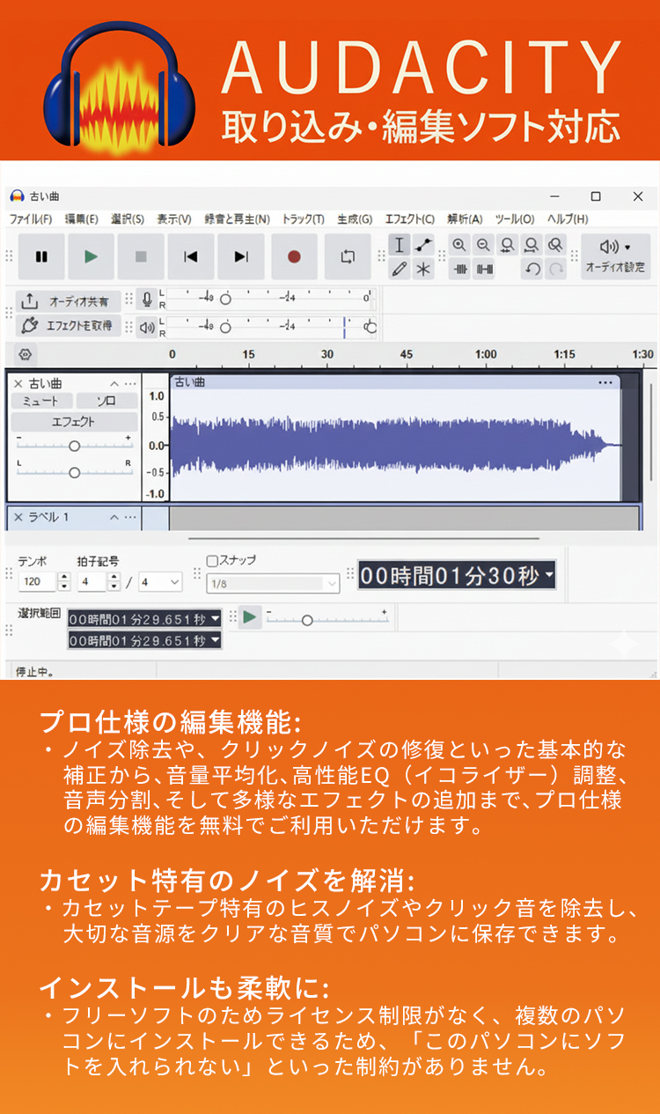The width and height of the screenshot is (660, 1114).
Task: Click the オーディオ共有 button
Action: tap(69, 301)
